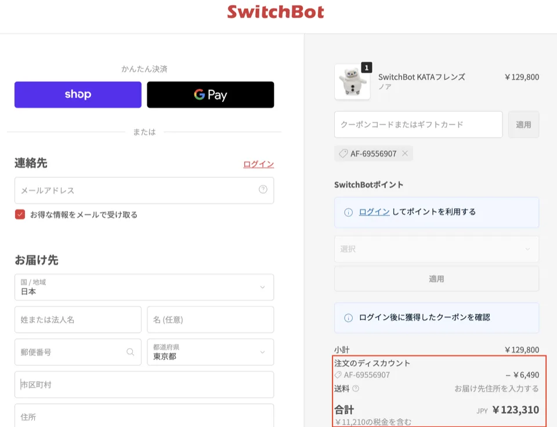The width and height of the screenshot is (557, 427).
Task: Click SwitchBot KATAフレンズ product thumbnail
Action: [x=352, y=82]
